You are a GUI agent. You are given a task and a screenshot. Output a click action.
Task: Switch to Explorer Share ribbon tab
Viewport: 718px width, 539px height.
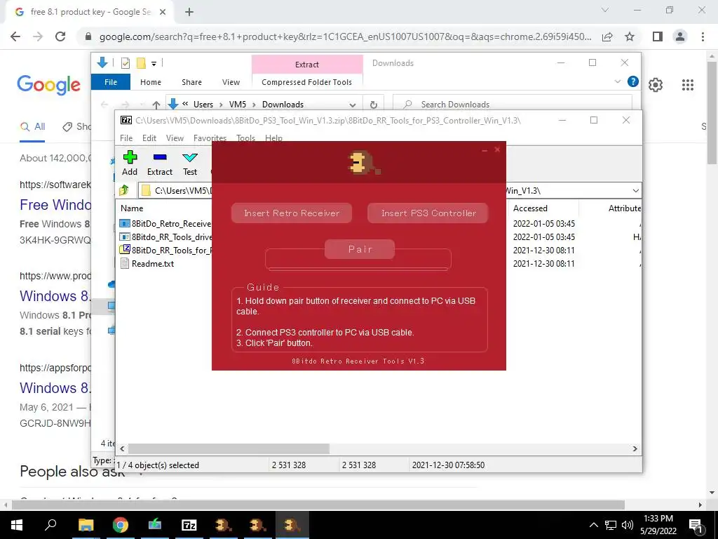(191, 82)
